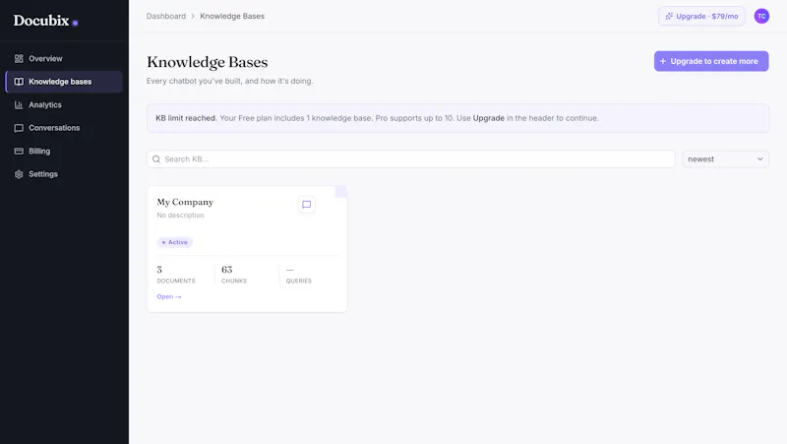Click the Analytics bar chart icon
The image size is (787, 444).
[19, 105]
